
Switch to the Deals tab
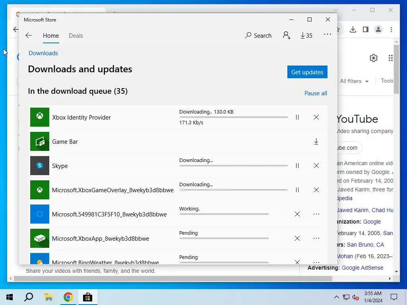[x=76, y=35]
